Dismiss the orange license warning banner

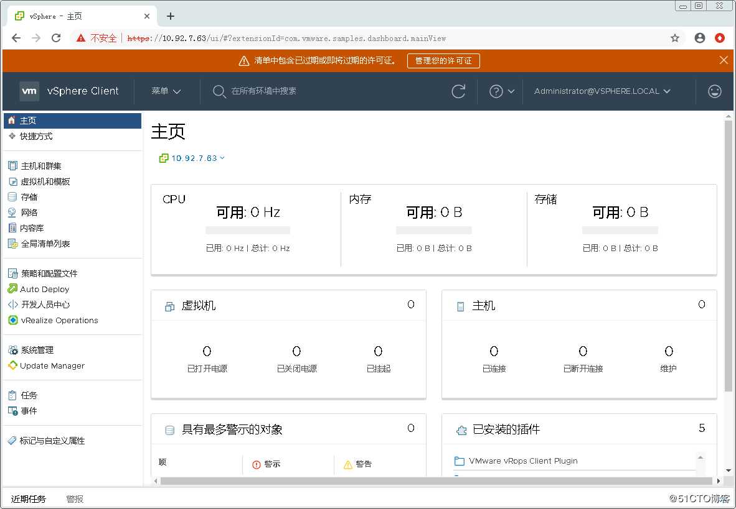[724, 60]
